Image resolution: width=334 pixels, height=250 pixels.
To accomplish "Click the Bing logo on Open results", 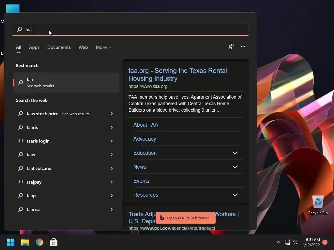I will pos(162,218).
